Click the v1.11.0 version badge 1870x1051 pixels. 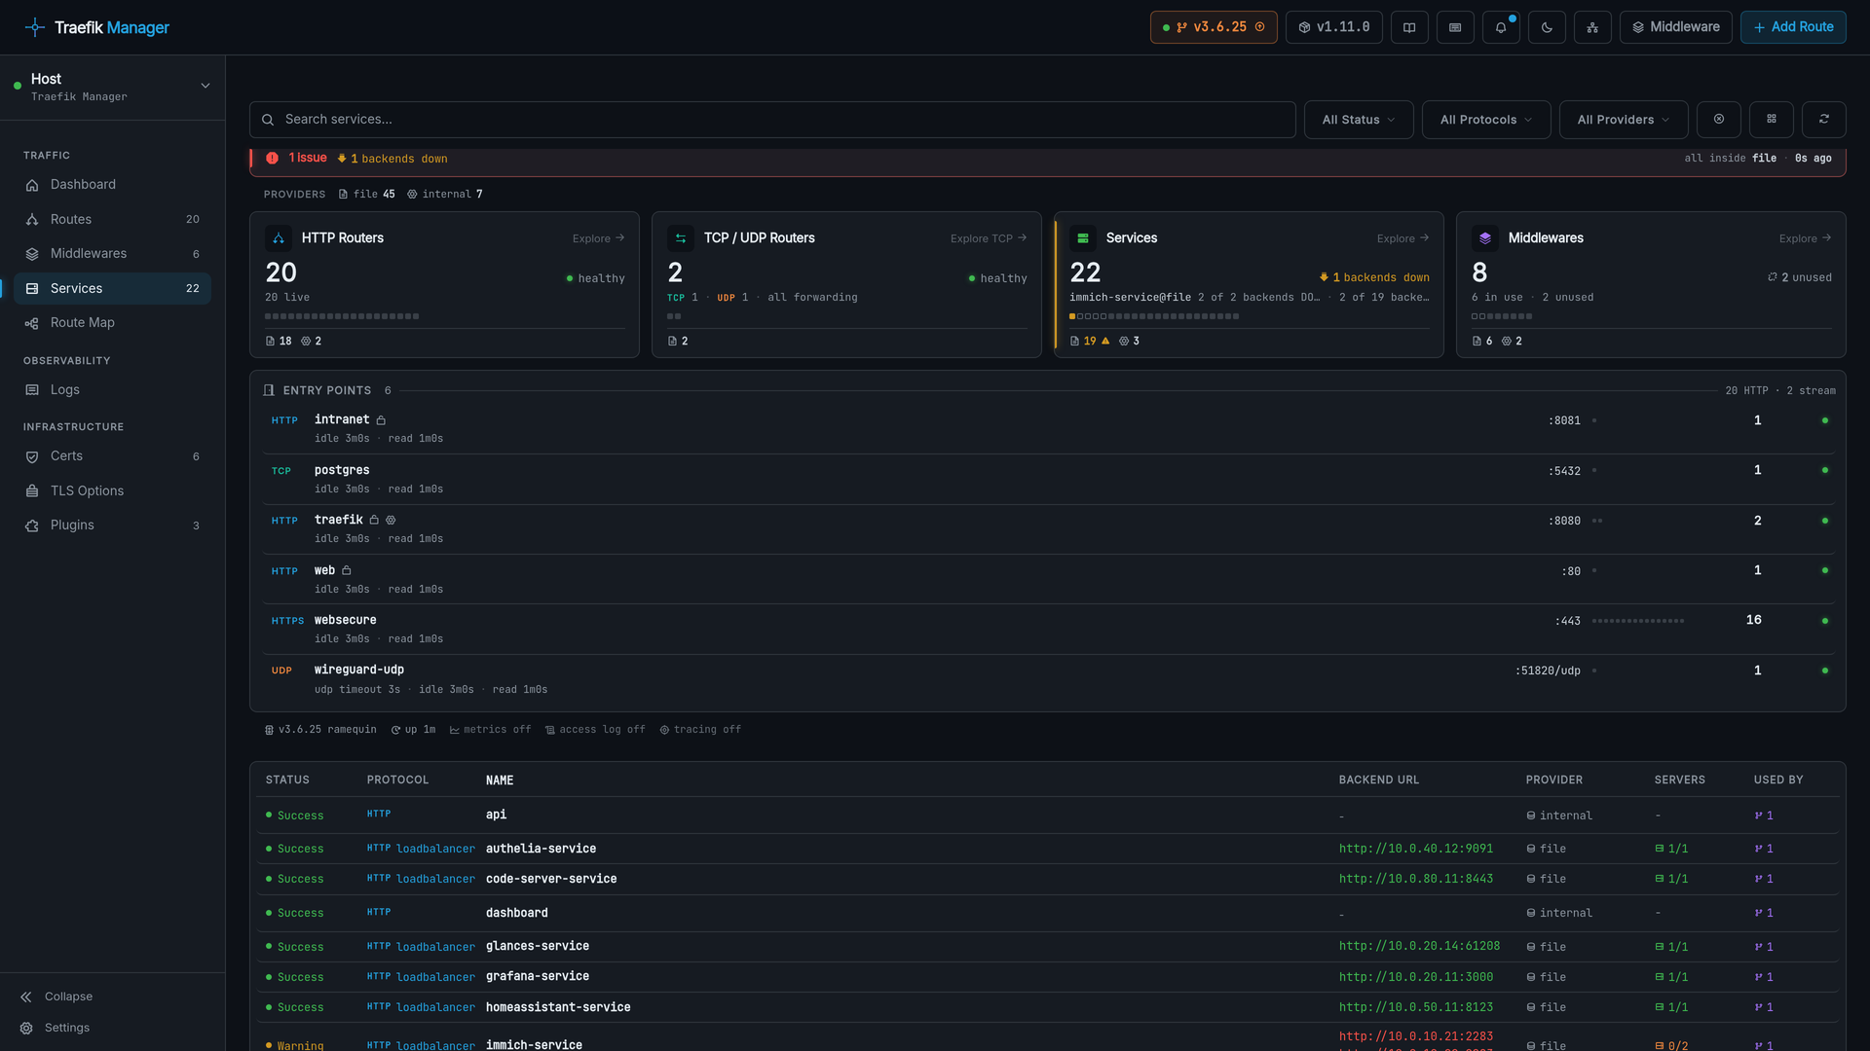(x=1333, y=27)
